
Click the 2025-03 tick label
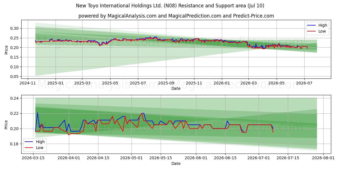click(82, 83)
